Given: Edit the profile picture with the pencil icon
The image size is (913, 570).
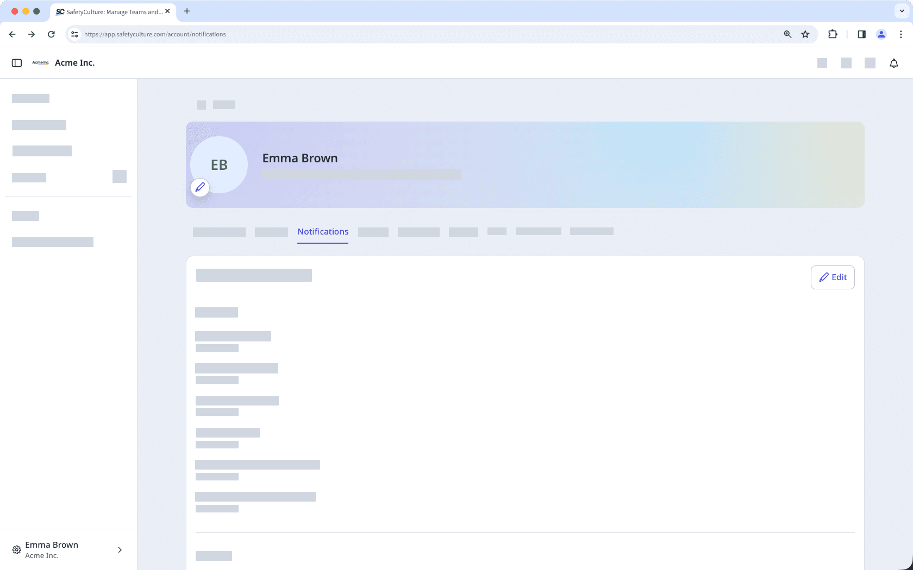Looking at the screenshot, I should tap(200, 187).
